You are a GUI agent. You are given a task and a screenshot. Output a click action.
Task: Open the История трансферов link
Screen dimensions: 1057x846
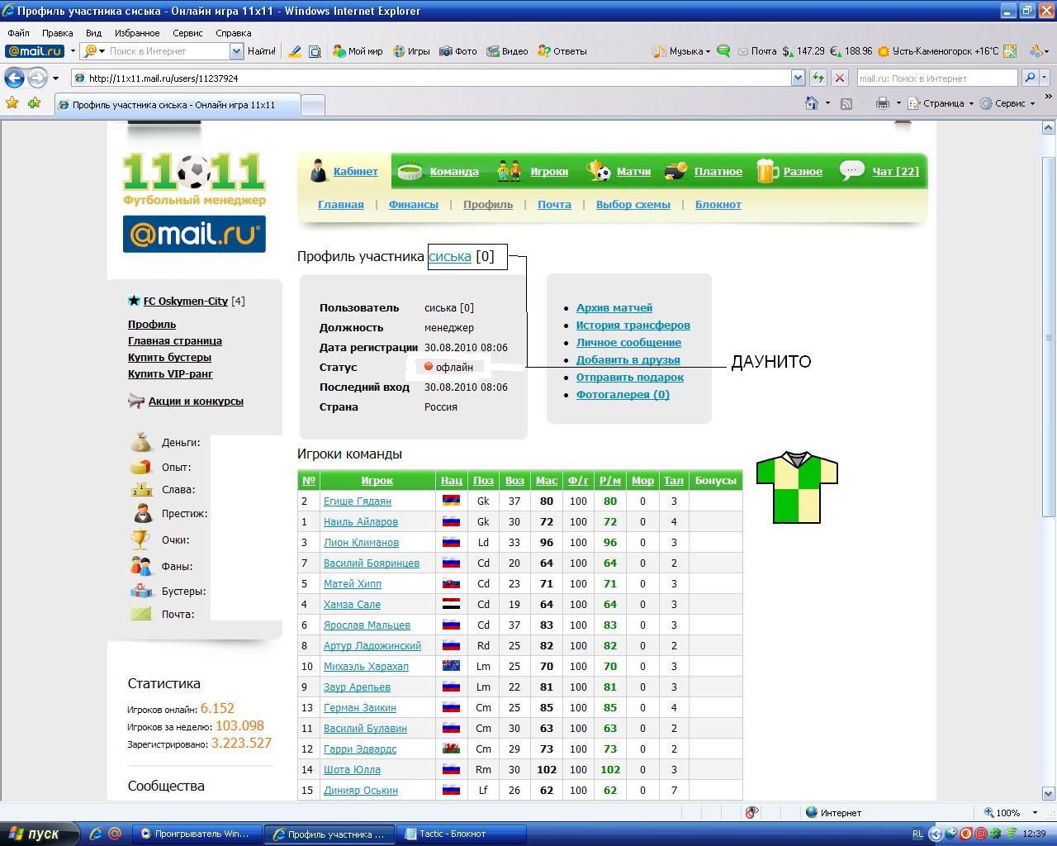coord(633,326)
